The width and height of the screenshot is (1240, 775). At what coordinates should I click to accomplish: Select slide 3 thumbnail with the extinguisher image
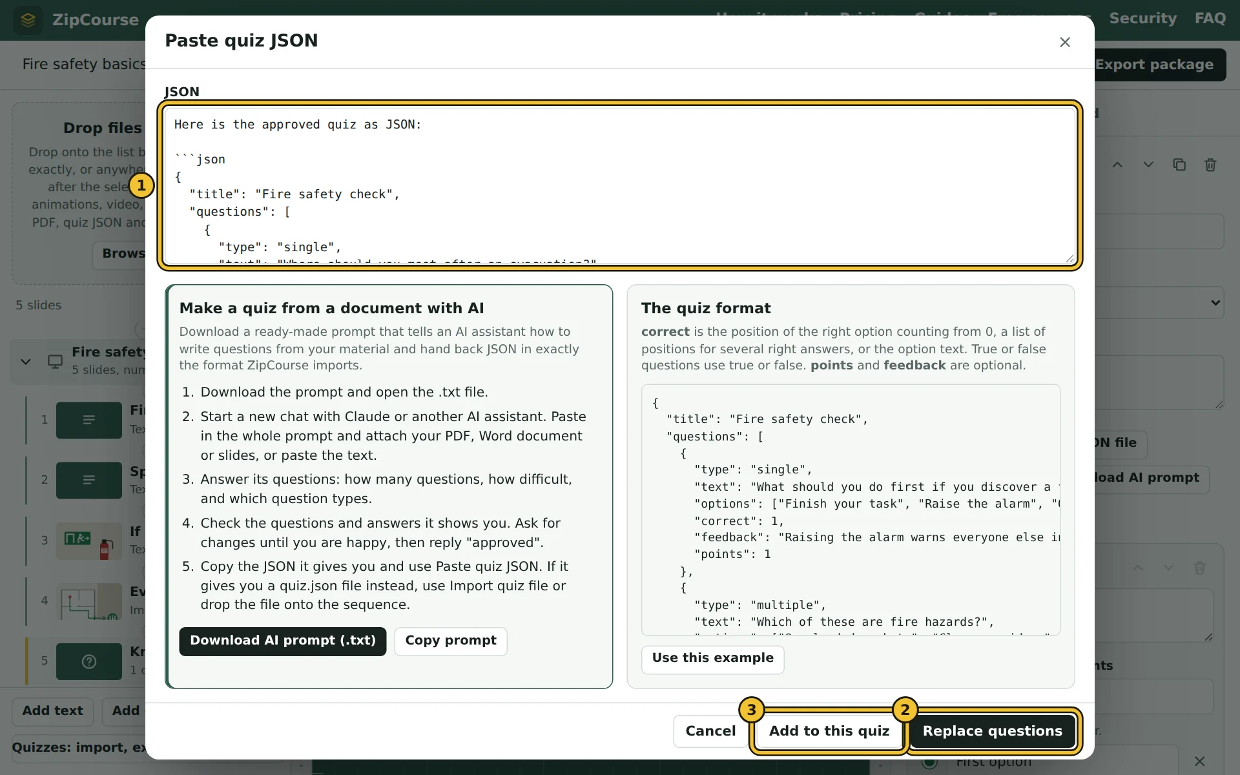pos(89,541)
